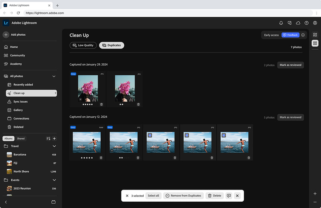Click trash icon under last beach photo
This screenshot has height=208, width=321.
coord(249,158)
